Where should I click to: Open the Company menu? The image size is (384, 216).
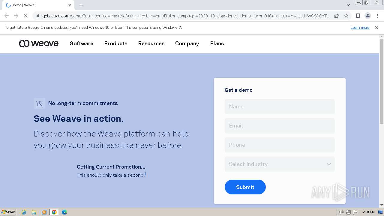point(187,43)
